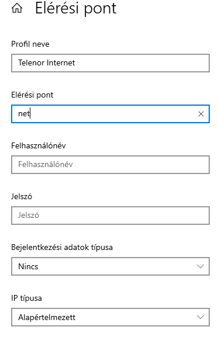Focus the empty Jelszó password field

(x=110, y=216)
